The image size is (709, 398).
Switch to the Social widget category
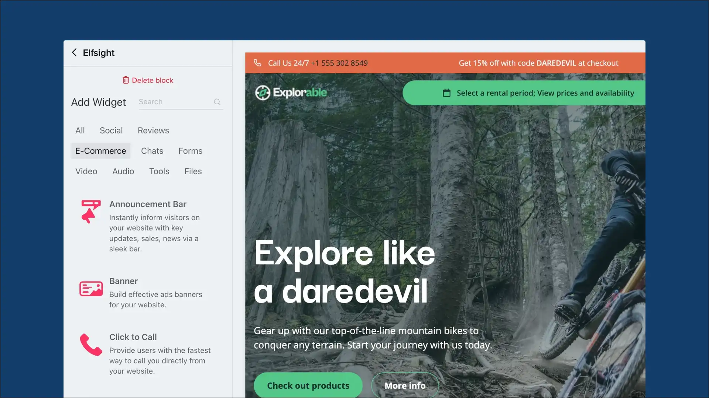point(111,130)
